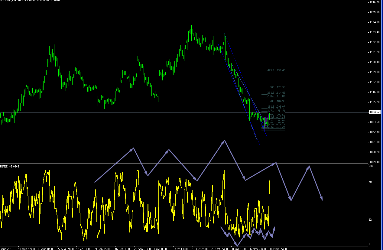Click the 8 Oct 13:00 time label
This screenshot has width=383, height=250.
pos(181,248)
